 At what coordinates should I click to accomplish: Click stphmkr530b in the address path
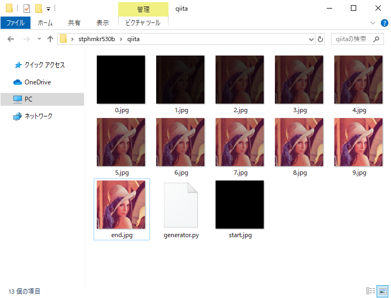pos(97,39)
